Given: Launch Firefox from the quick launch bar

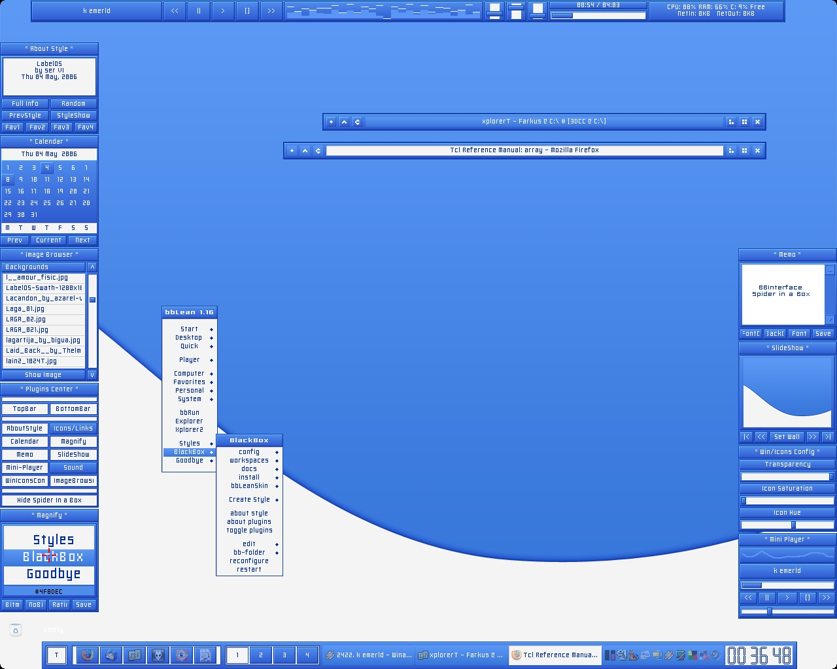Looking at the screenshot, I should click(x=87, y=655).
